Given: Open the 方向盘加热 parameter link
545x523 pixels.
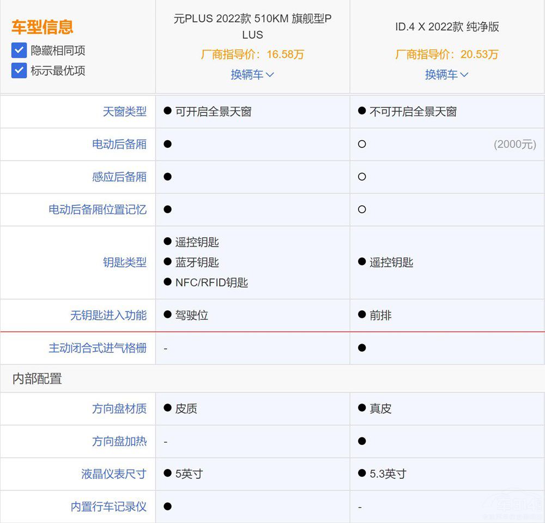Looking at the screenshot, I should 119,441.
